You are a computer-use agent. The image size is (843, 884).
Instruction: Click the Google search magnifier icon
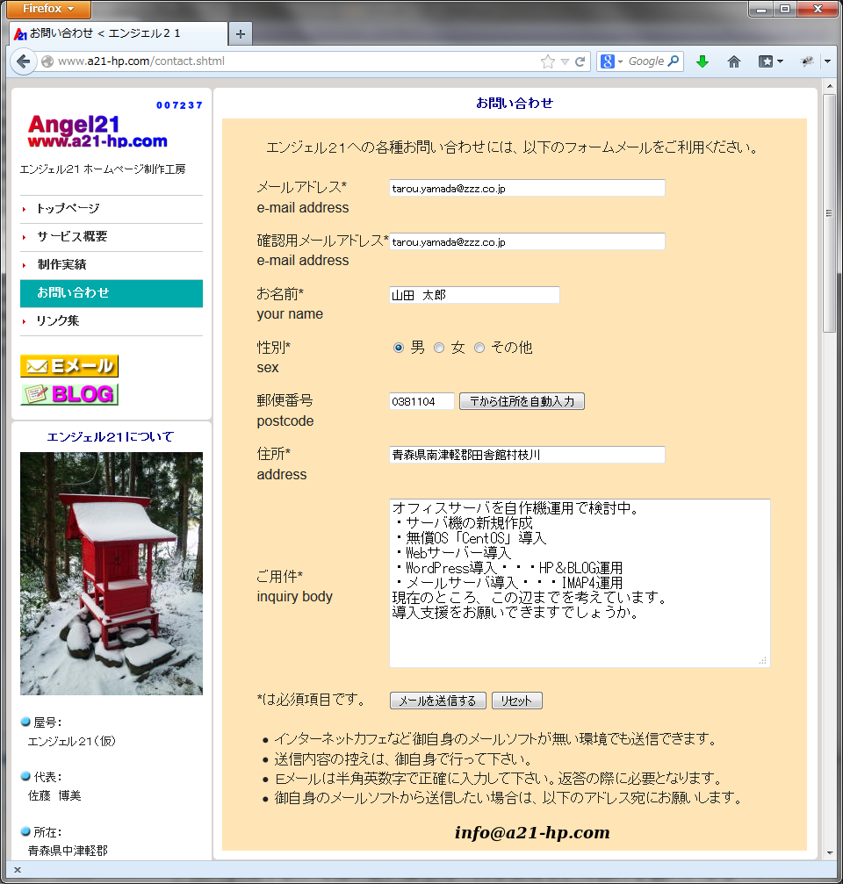tap(674, 61)
